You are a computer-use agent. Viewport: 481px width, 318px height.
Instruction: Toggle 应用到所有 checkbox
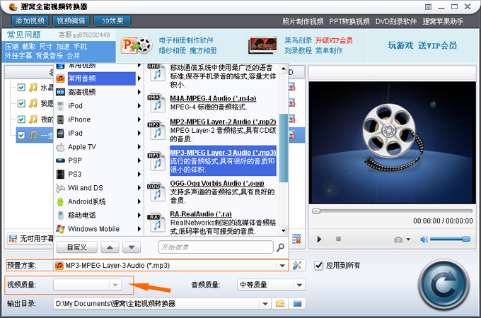pyautogui.click(x=319, y=265)
